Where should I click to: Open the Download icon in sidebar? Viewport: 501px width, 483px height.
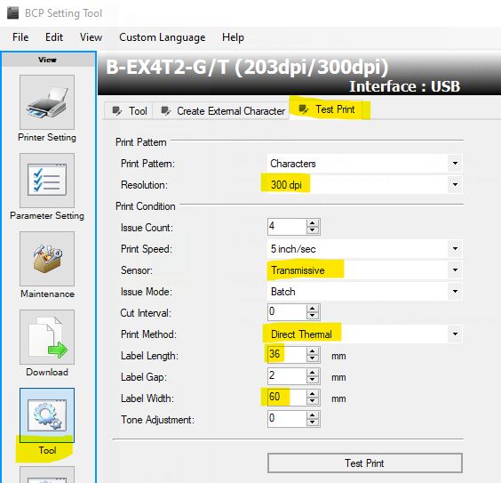coord(47,337)
